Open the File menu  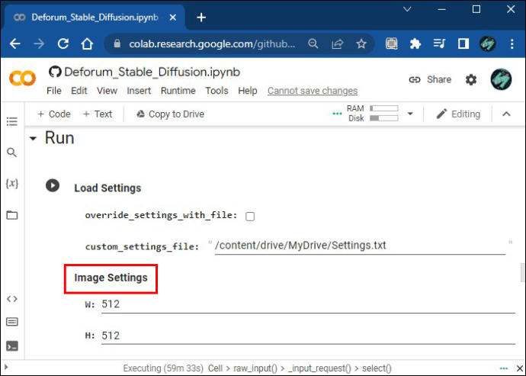pos(54,91)
